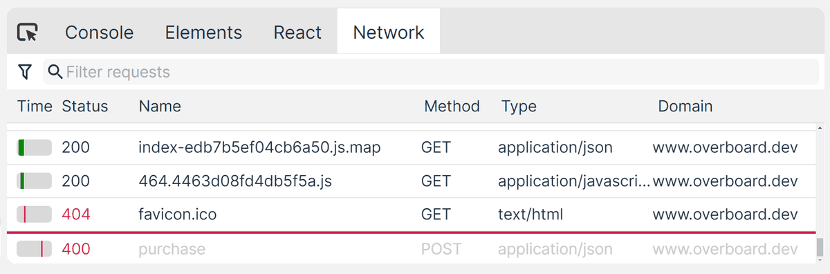
Task: Focus the Filter requests input
Action: point(431,72)
